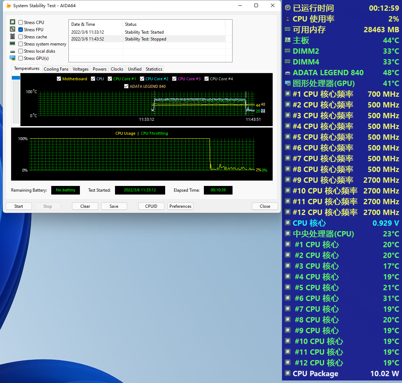Toggle the CPU Core #3 graph checkbox
Screen dimensions: 402x383
174,79
